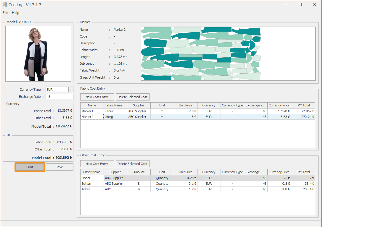Click the Costing app icon in title bar
376x227 pixels.
[x=5, y=4]
